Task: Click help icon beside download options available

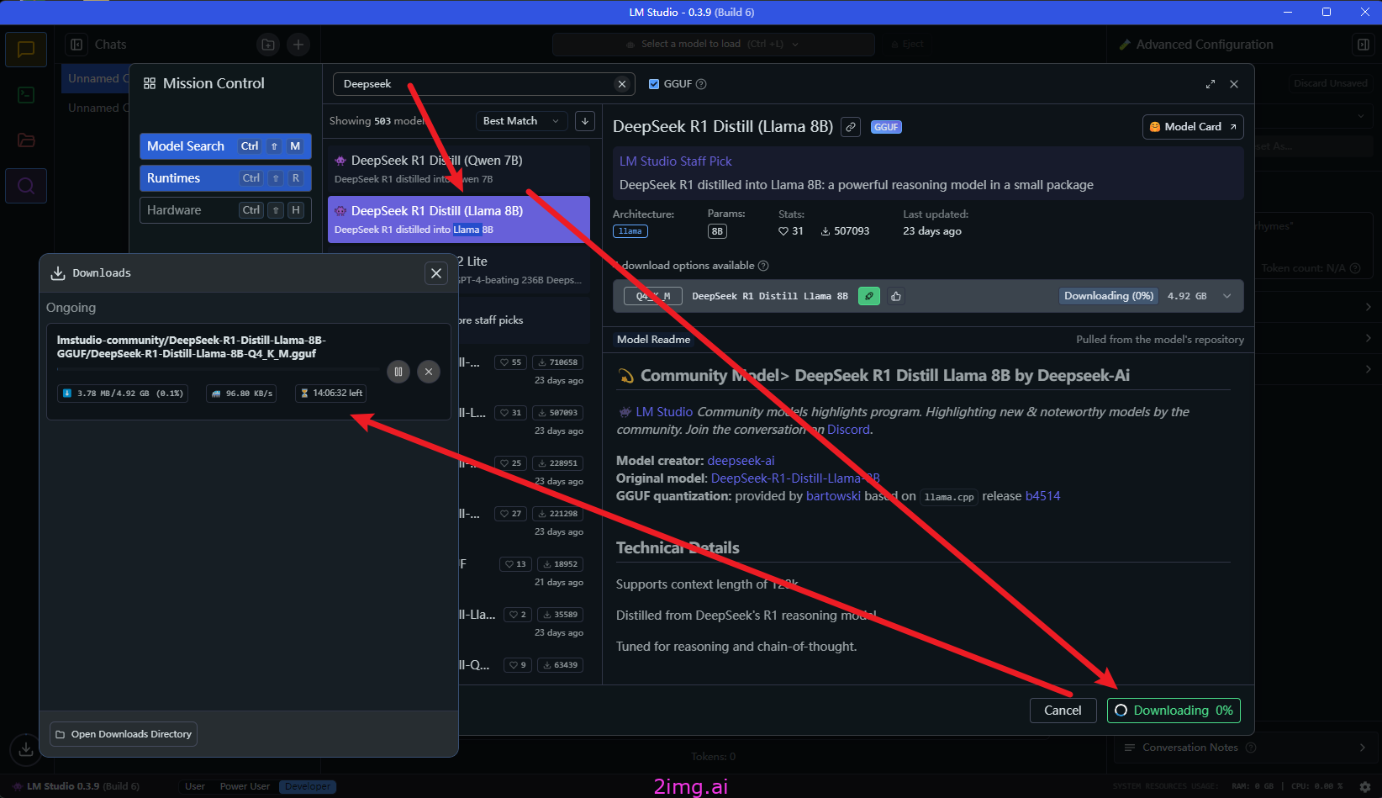Action: (763, 266)
